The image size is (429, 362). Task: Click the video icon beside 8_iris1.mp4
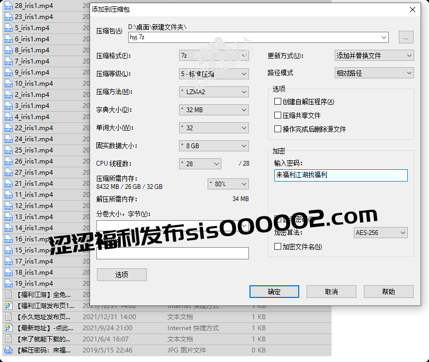pyautogui.click(x=8, y=50)
